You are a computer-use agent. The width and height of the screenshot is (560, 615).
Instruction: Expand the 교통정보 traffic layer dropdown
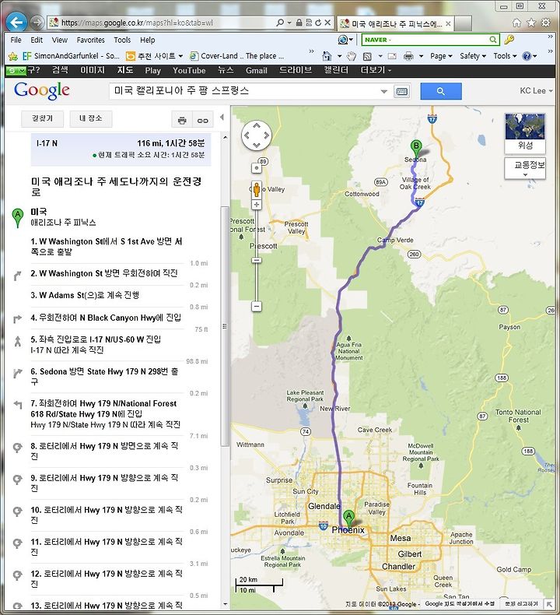click(x=525, y=168)
